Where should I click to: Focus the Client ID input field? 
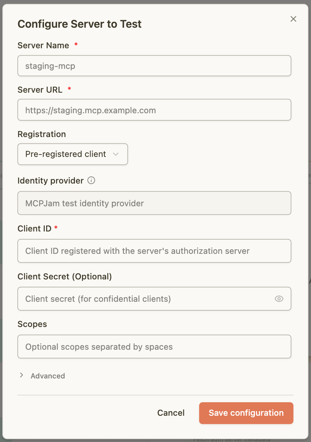pos(154,251)
